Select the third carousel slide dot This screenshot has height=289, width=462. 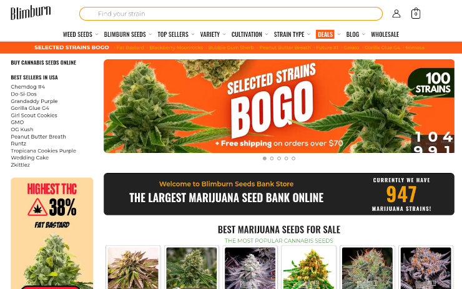[279, 159]
